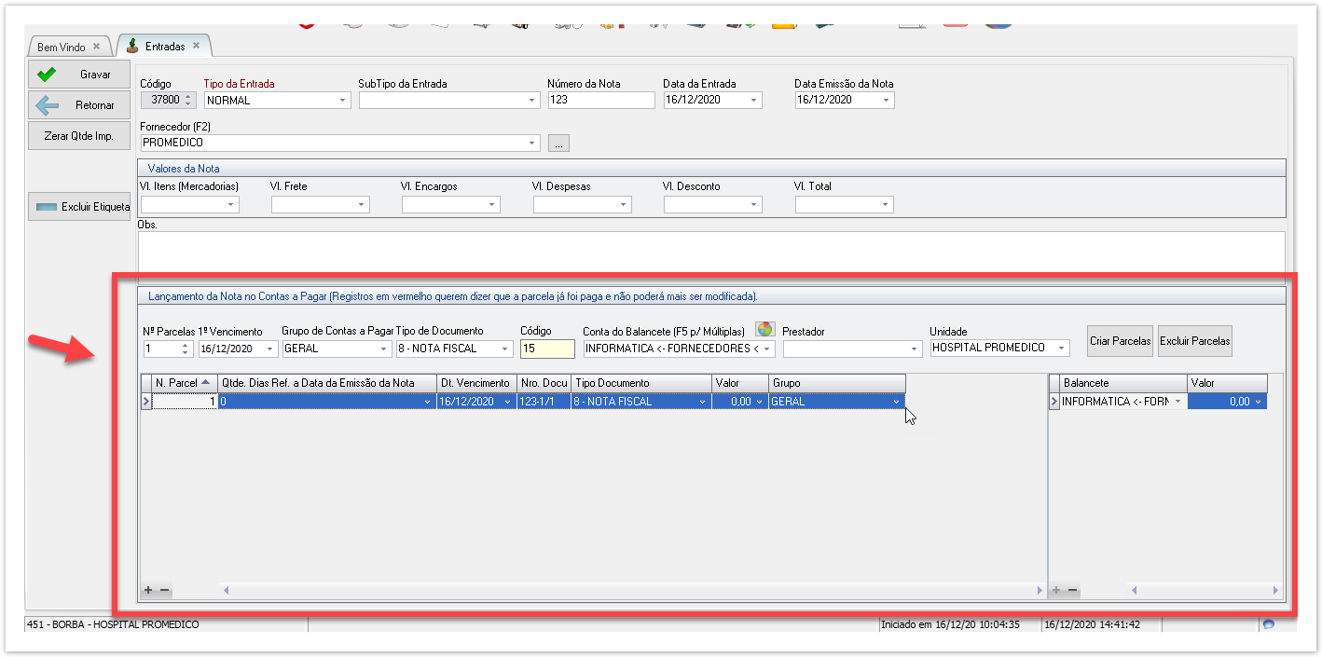Click the Criar Parcelas button
Image resolution: width=1322 pixels, height=657 pixels.
click(x=1120, y=341)
